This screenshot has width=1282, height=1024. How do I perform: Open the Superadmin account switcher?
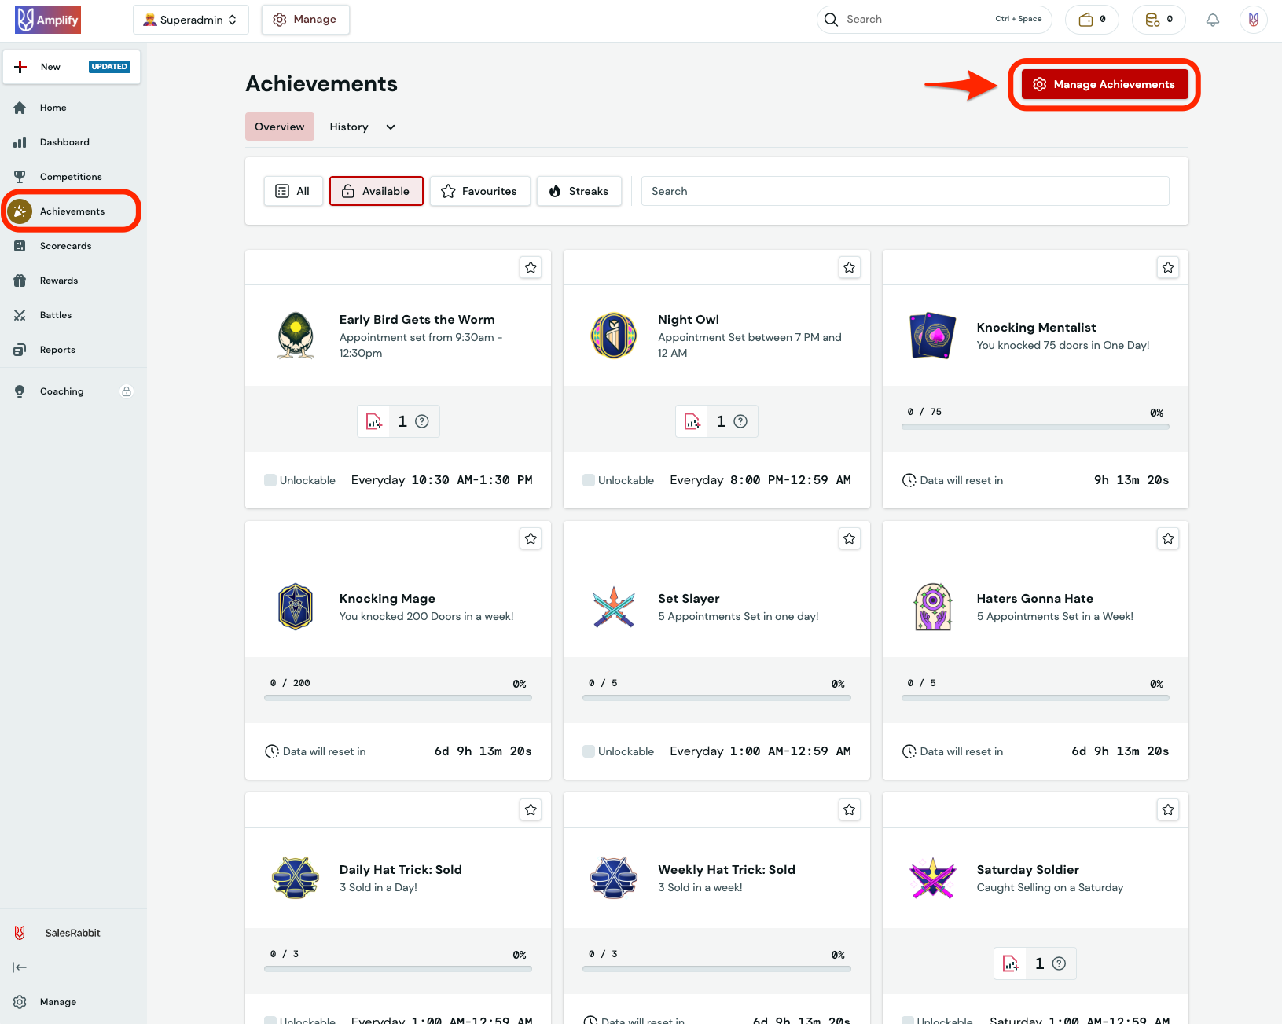click(x=190, y=19)
